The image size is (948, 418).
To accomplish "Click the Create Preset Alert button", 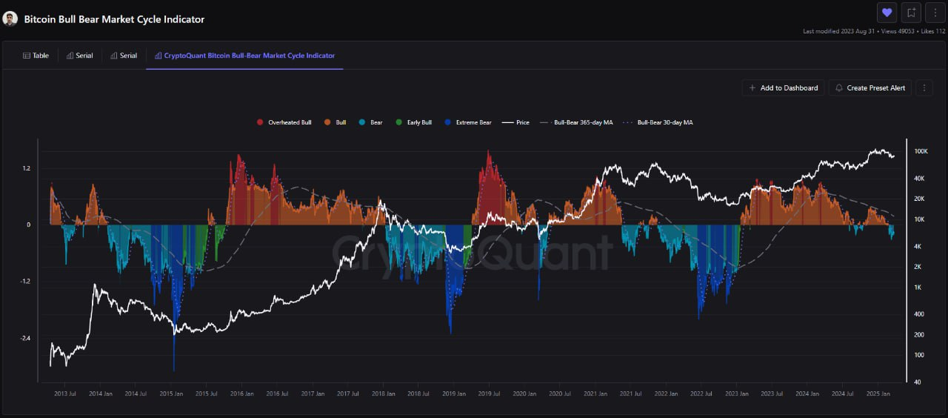I will (870, 87).
